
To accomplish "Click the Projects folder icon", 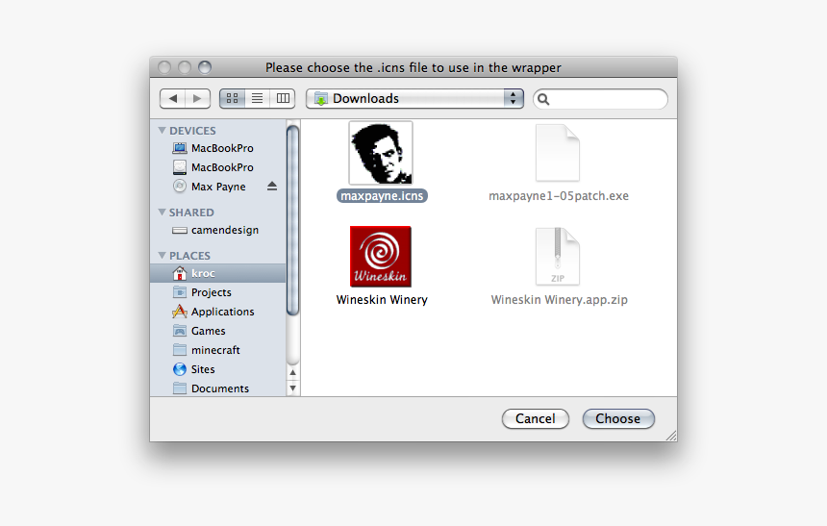I will (x=180, y=292).
